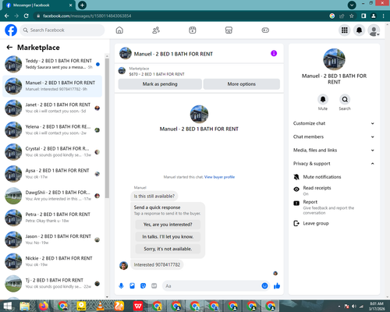Open Facebook home via the logo
This screenshot has height=312, width=390.
11,30
